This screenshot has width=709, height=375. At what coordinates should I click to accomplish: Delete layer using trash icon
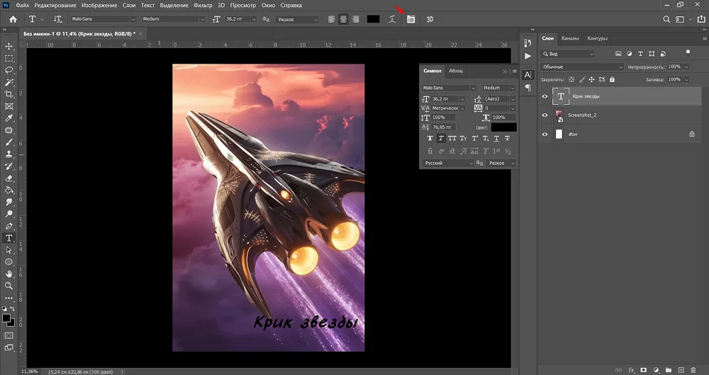point(693,370)
